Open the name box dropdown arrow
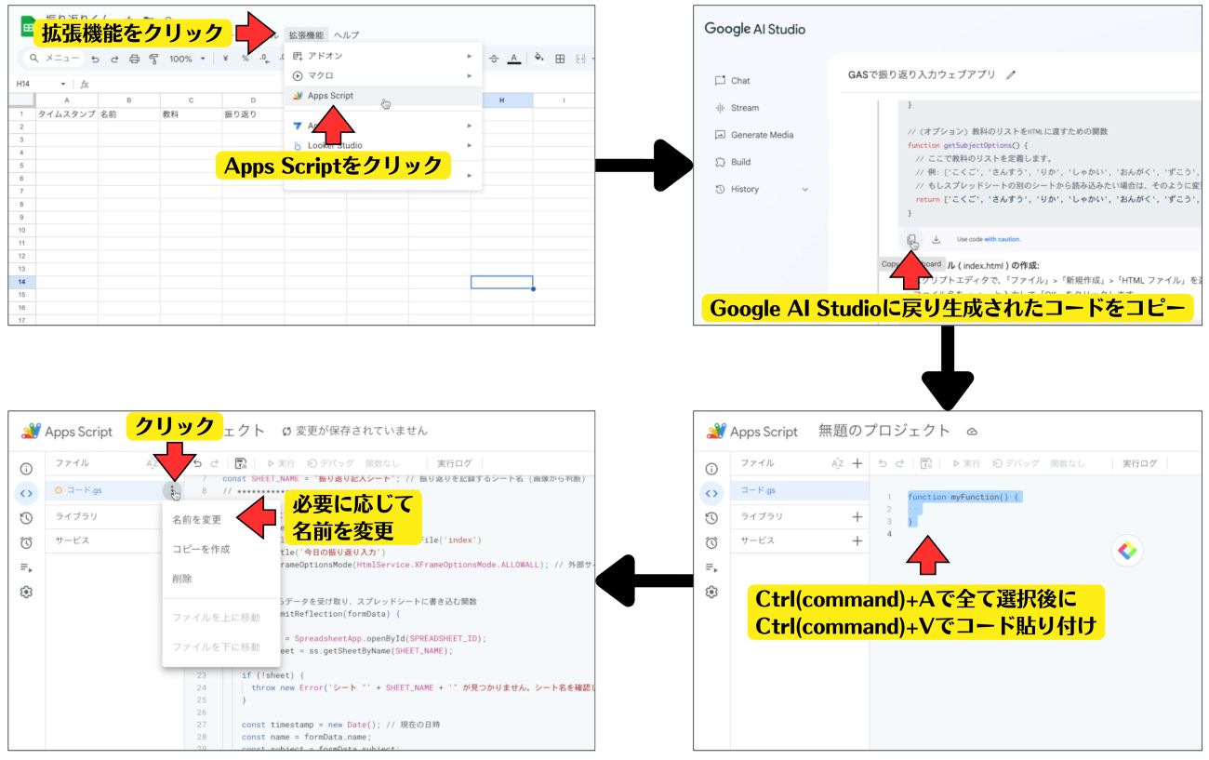The height and width of the screenshot is (760, 1209). pos(64,84)
